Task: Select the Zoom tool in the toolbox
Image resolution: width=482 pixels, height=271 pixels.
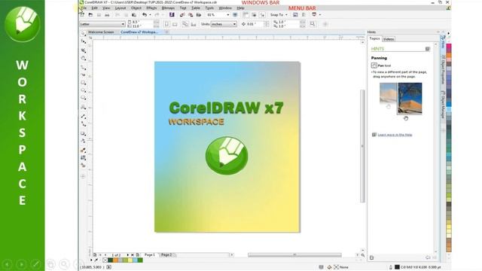Action: click(x=84, y=59)
